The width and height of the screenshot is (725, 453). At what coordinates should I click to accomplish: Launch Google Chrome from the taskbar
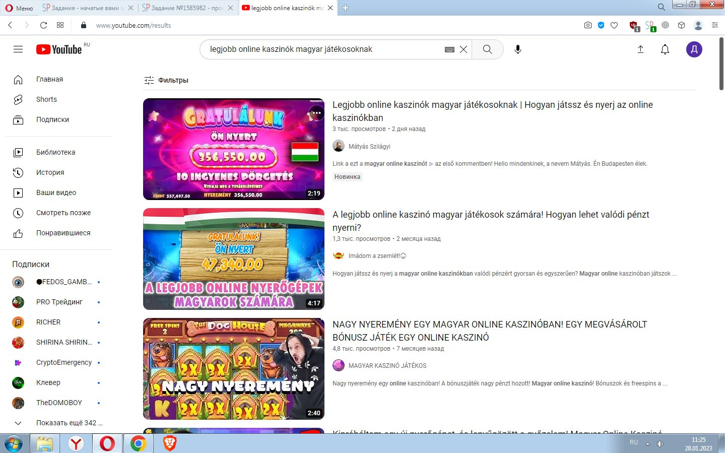(x=139, y=443)
